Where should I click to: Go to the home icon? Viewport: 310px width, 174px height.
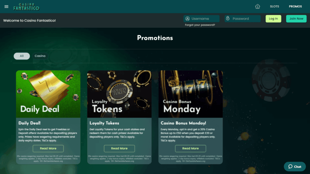pos(258,6)
